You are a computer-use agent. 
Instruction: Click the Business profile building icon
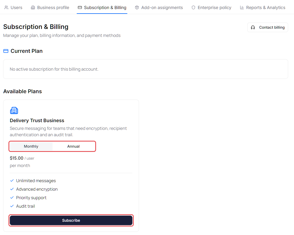coord(33,7)
